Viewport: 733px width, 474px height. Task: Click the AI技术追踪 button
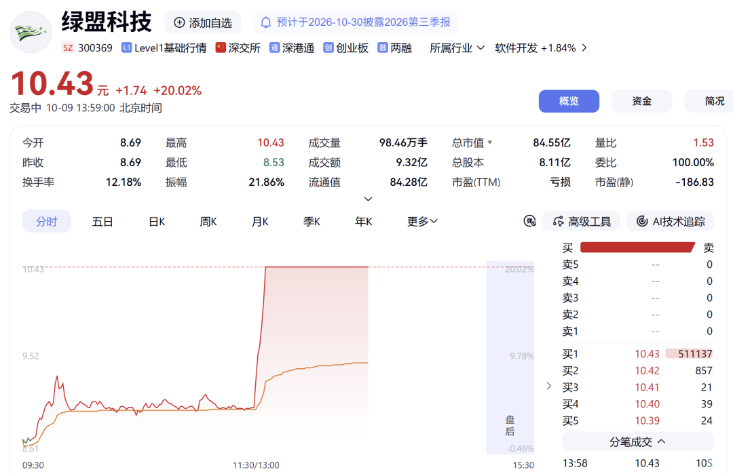click(x=670, y=221)
